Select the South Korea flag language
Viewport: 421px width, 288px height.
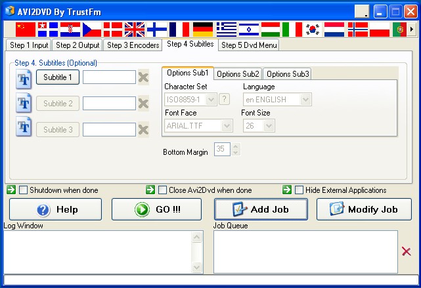313,30
